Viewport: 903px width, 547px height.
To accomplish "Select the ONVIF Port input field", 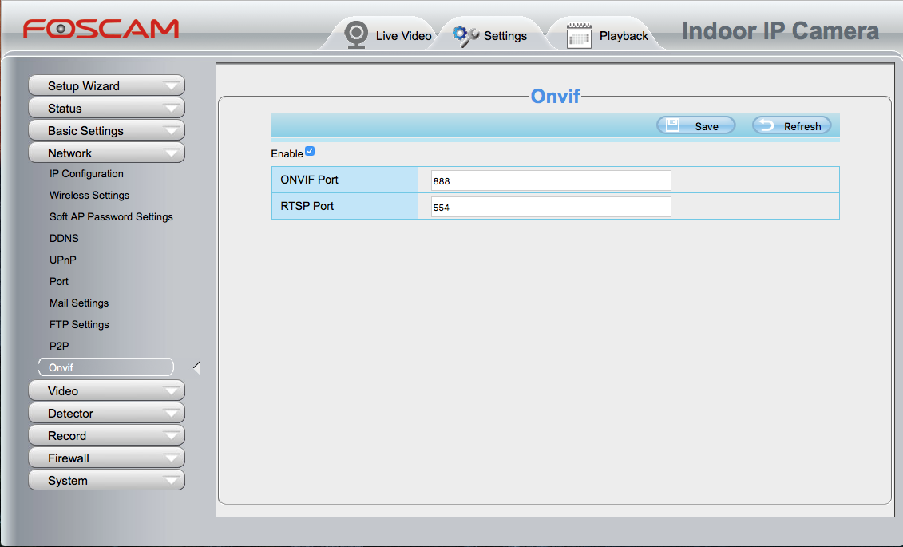I will coord(551,181).
